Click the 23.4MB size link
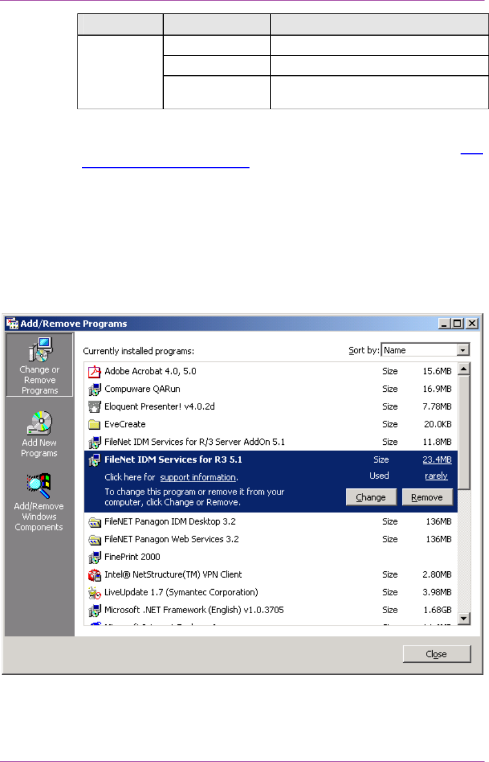Image resolution: width=489 pixels, height=762 pixels. 436,460
